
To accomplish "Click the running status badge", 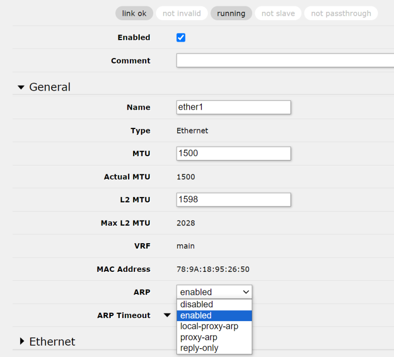I will [231, 13].
